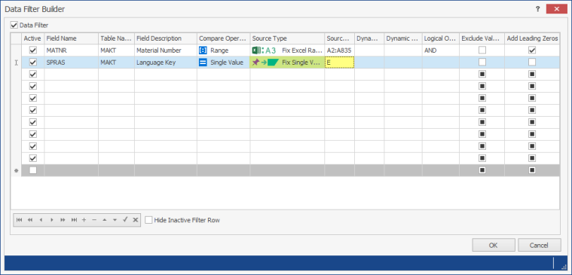
Task: Open the Single Value compare operator cell
Action: coord(224,63)
